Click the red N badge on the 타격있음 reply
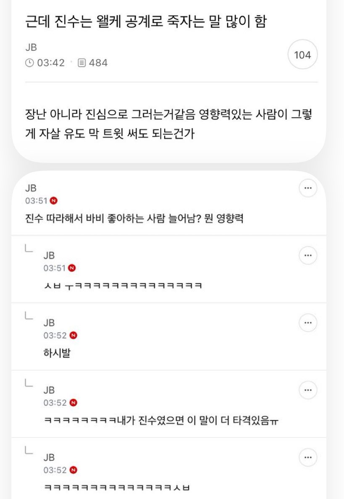 click(x=73, y=403)
